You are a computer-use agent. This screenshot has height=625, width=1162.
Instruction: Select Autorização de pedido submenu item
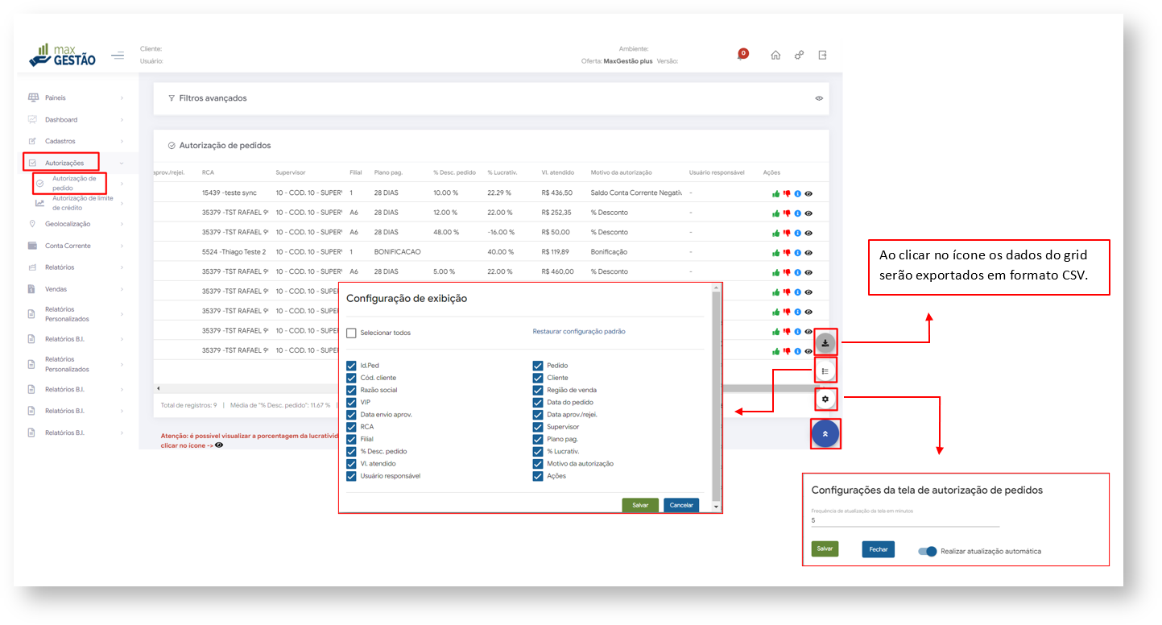(73, 184)
